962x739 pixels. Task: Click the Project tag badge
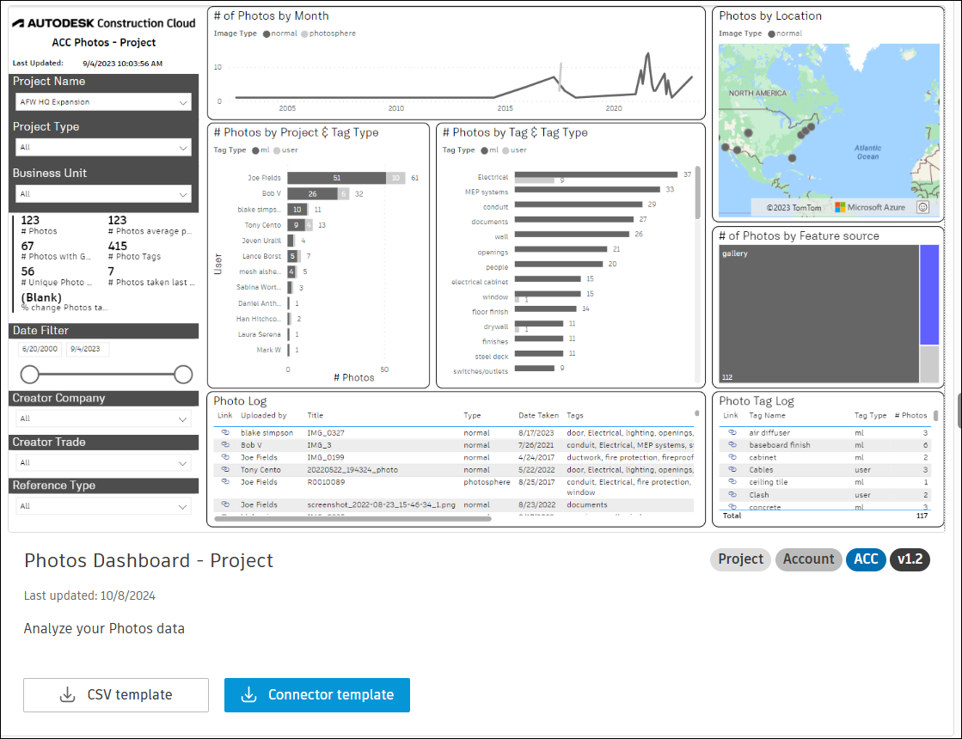click(x=740, y=559)
